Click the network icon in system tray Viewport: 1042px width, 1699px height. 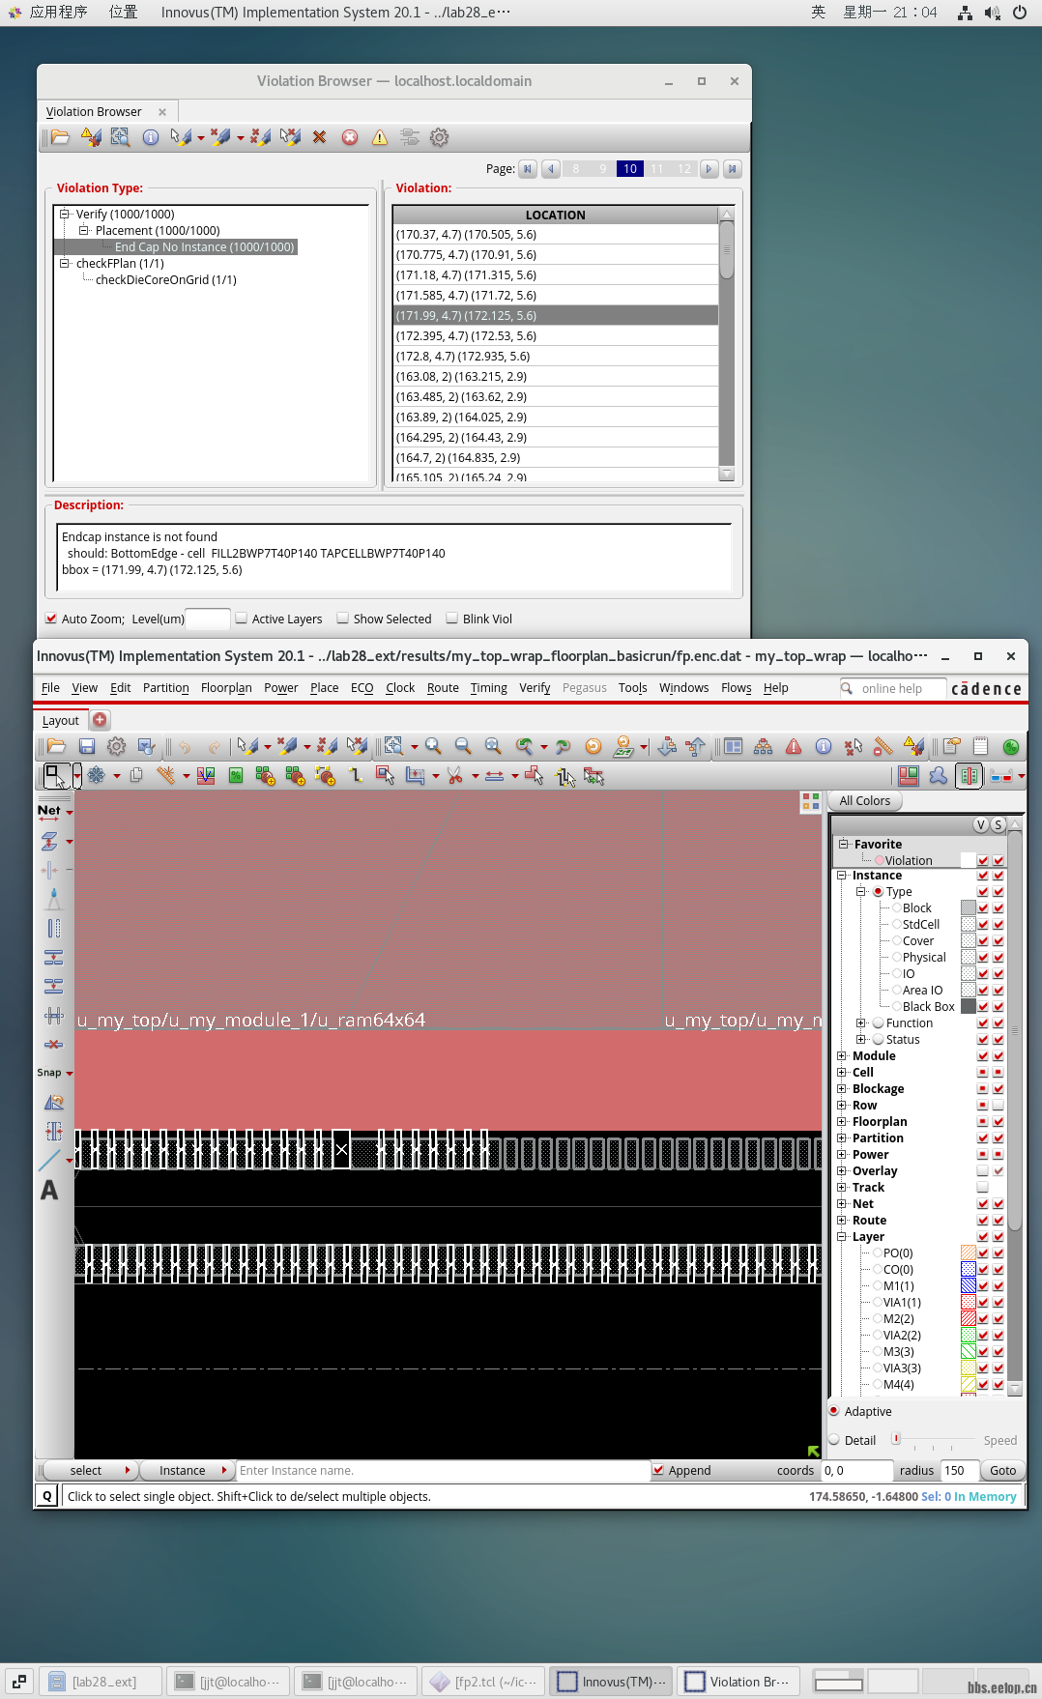pyautogui.click(x=965, y=13)
